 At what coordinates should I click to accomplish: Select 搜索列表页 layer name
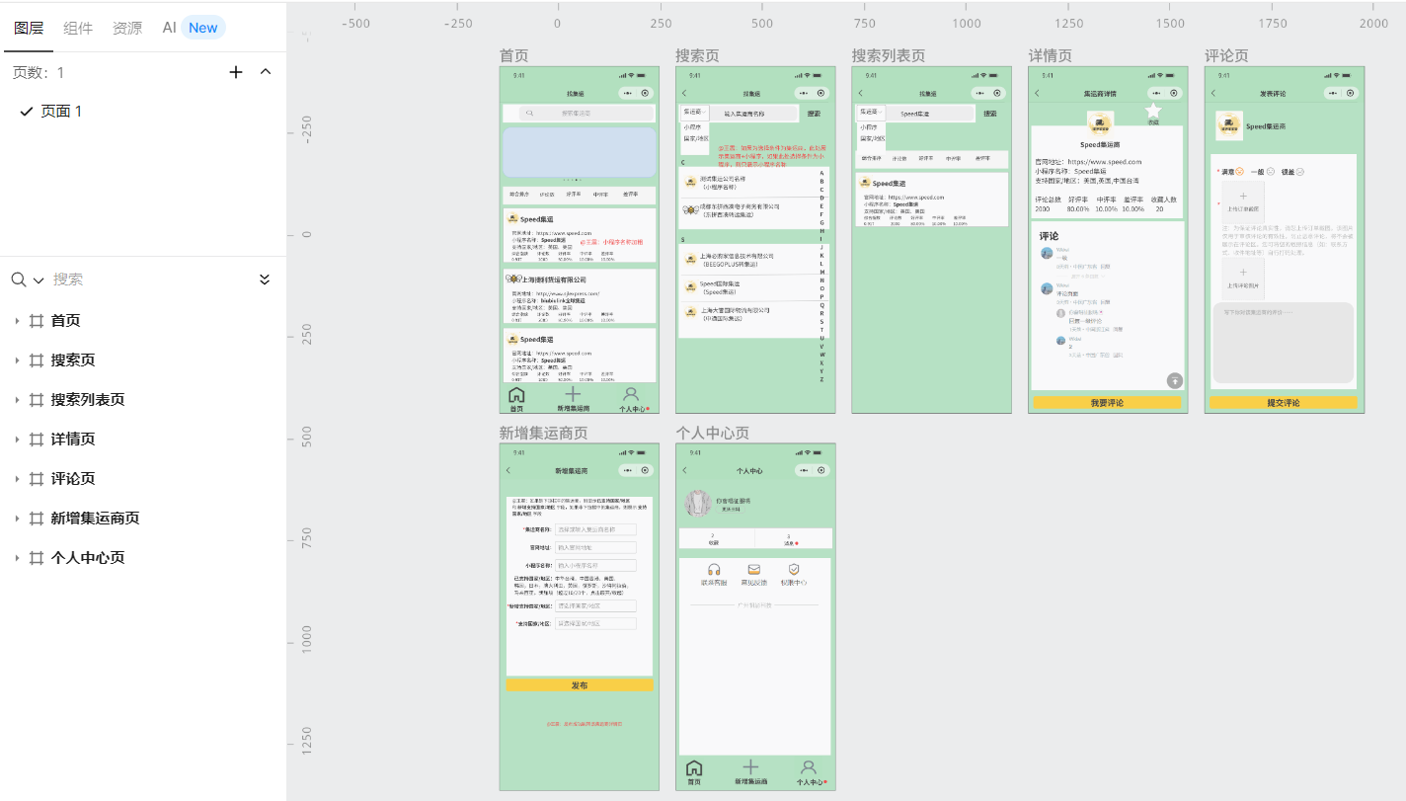[88, 400]
